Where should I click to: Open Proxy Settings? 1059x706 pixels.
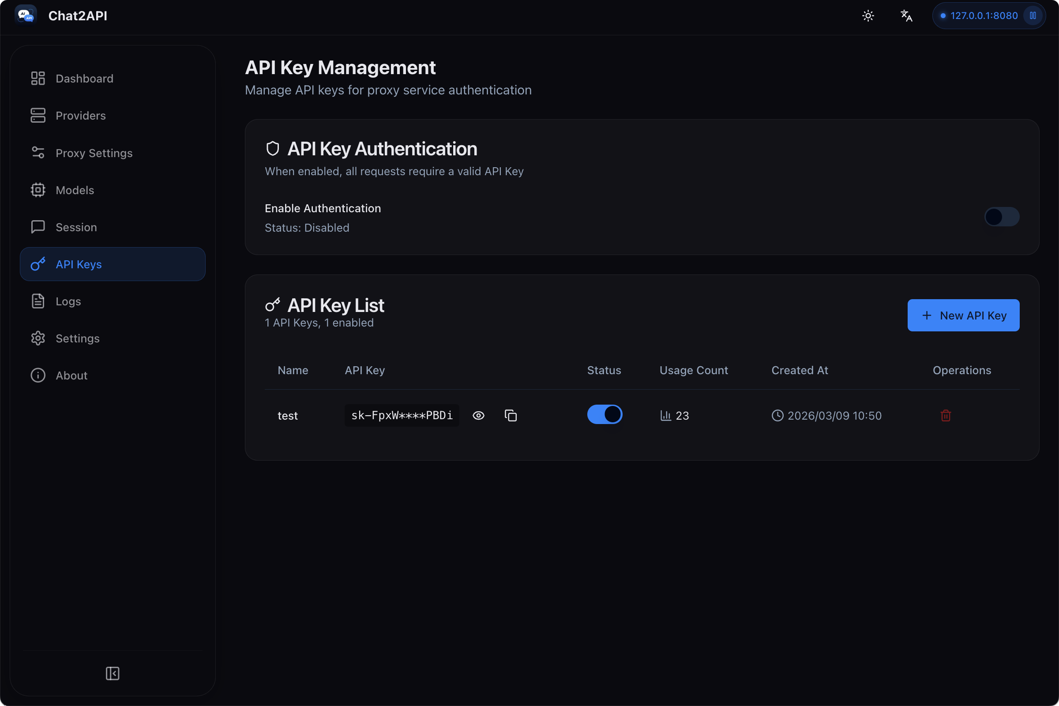tap(113, 153)
